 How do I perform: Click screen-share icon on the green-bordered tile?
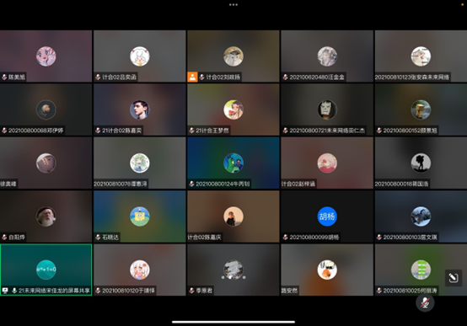[x=5, y=291]
